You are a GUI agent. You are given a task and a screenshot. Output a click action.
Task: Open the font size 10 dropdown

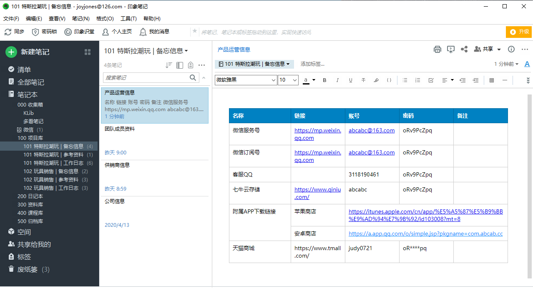point(288,80)
